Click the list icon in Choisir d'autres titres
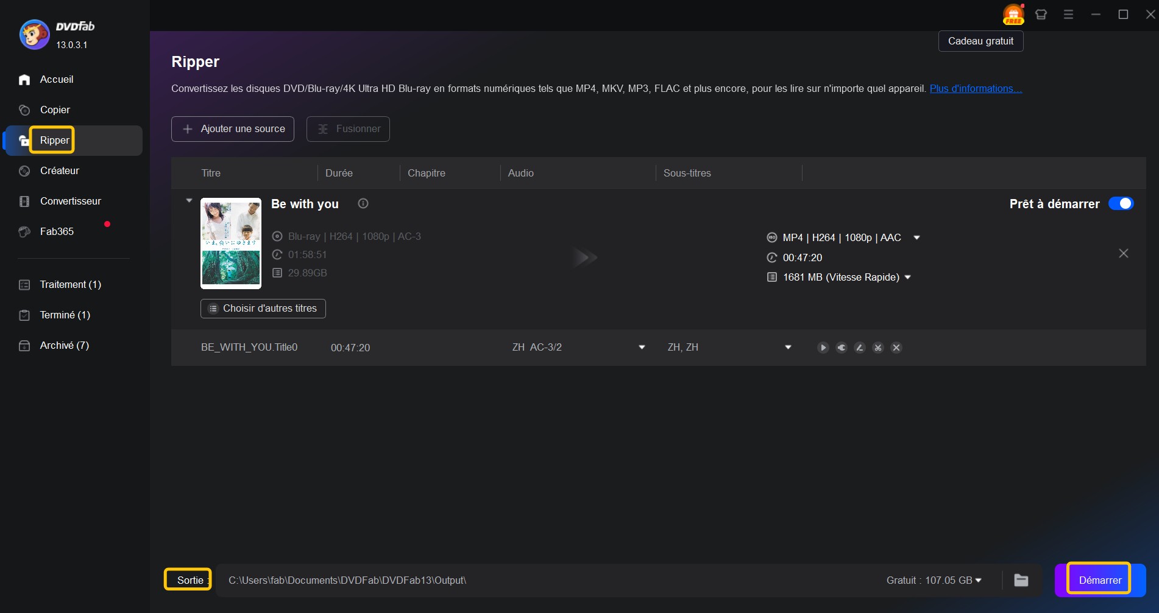1159x613 pixels. [213, 309]
